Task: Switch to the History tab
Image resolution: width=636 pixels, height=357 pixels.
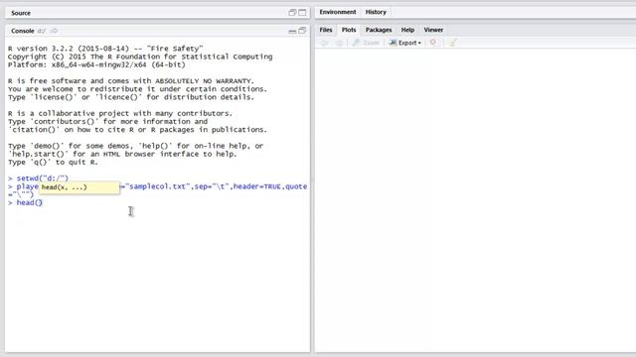Action: 376,12
